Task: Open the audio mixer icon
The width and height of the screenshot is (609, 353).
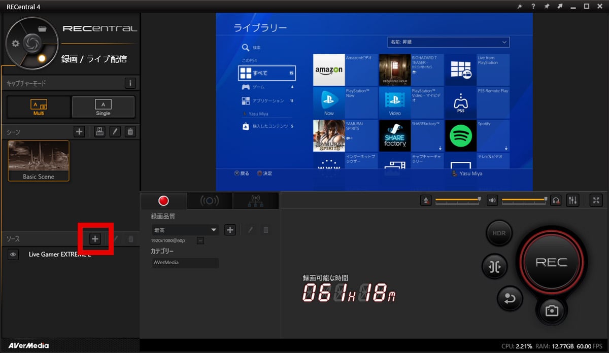Action: [572, 200]
